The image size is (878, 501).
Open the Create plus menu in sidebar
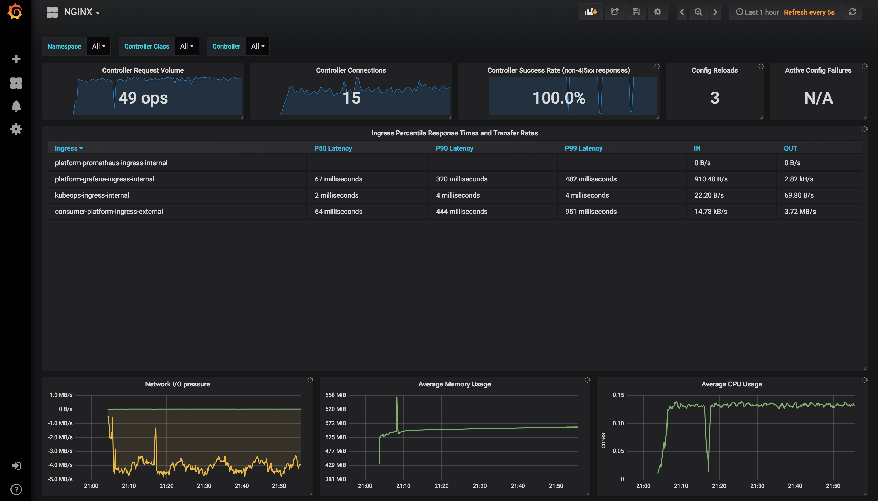pyautogui.click(x=16, y=59)
